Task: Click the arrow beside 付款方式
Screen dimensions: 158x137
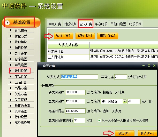Action: (x=11, y=36)
